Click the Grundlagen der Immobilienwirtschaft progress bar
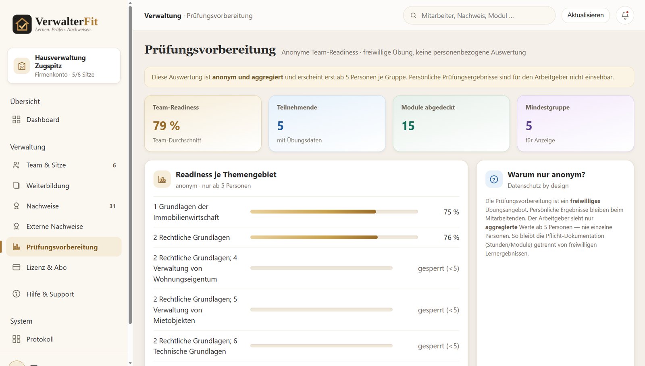This screenshot has width=645, height=366. [x=334, y=212]
